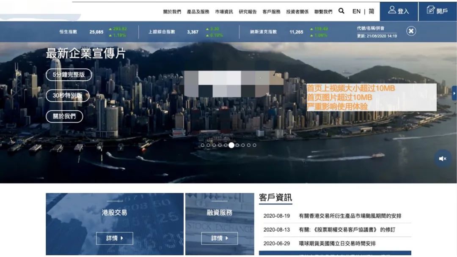Switch to simplified Chinese 简
Viewport: 457px width, 257px height.
pyautogui.click(x=371, y=11)
